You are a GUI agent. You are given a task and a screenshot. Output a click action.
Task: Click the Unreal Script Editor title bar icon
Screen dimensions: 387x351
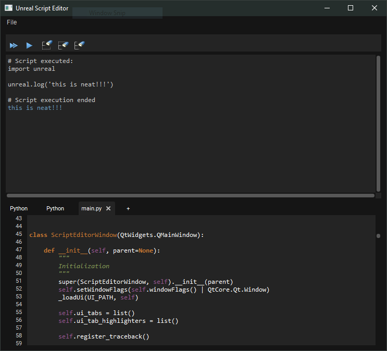(x=9, y=8)
